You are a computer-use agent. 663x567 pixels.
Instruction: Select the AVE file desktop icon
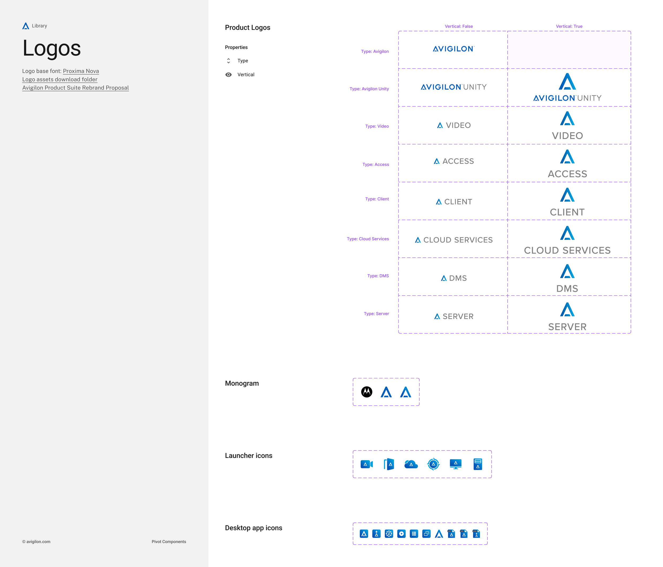coord(451,534)
